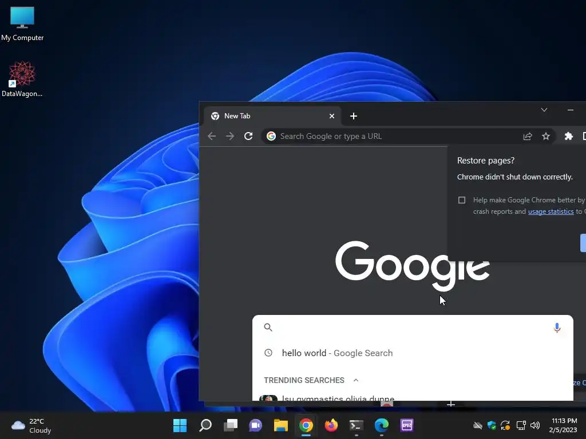
Task: Reload the Chrome page
Action: tap(248, 136)
